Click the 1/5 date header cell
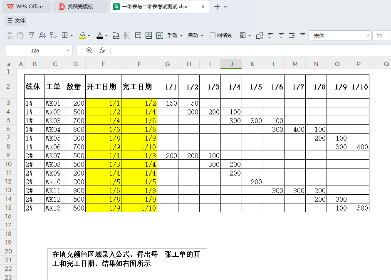The image size is (391, 280). coord(252,87)
